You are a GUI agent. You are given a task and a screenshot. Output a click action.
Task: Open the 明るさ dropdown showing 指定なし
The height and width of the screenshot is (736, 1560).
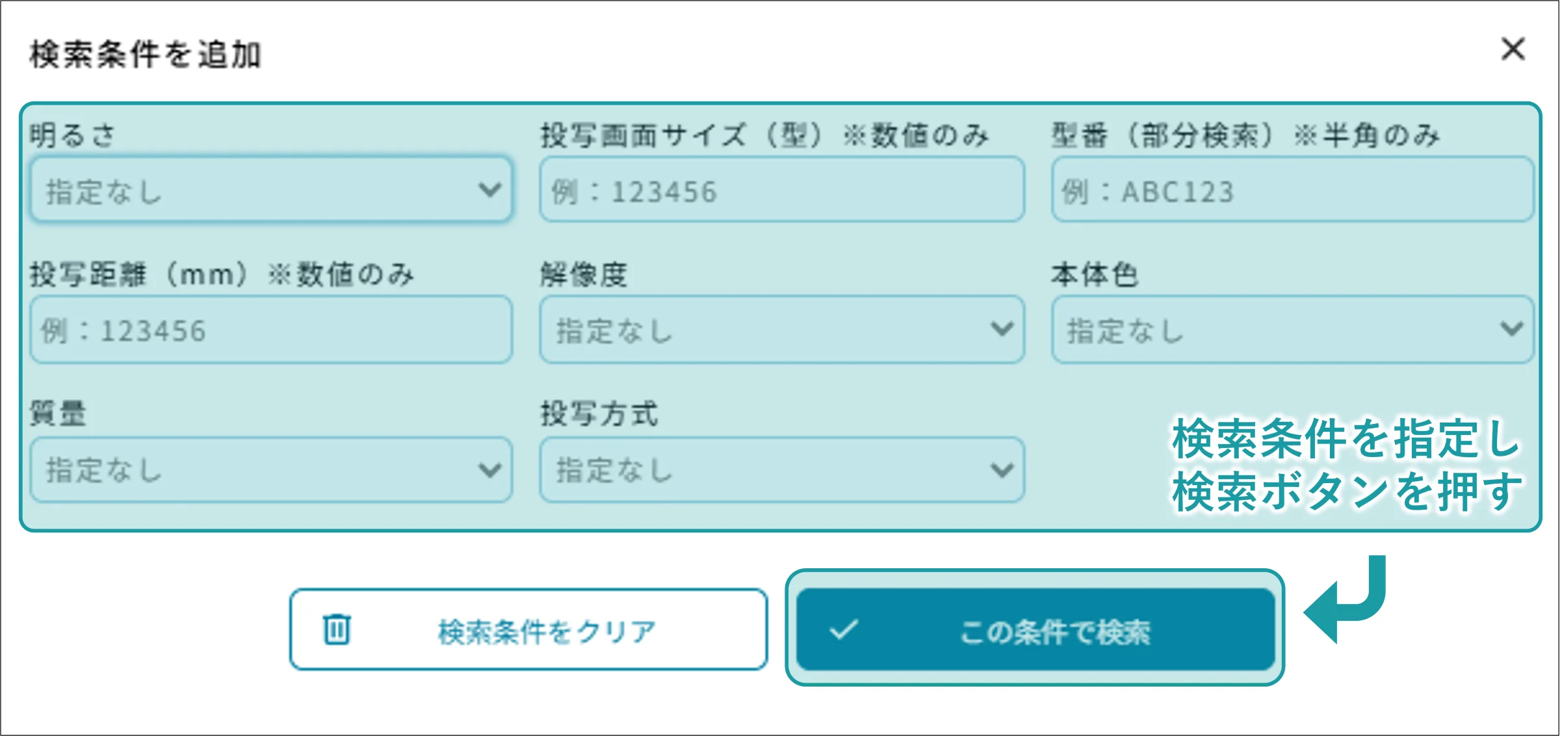coord(271,190)
